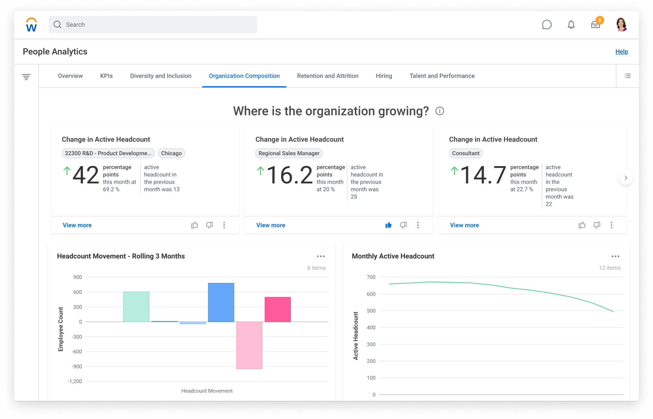Open your profile picture menu
The image size is (653, 419).
[621, 24]
